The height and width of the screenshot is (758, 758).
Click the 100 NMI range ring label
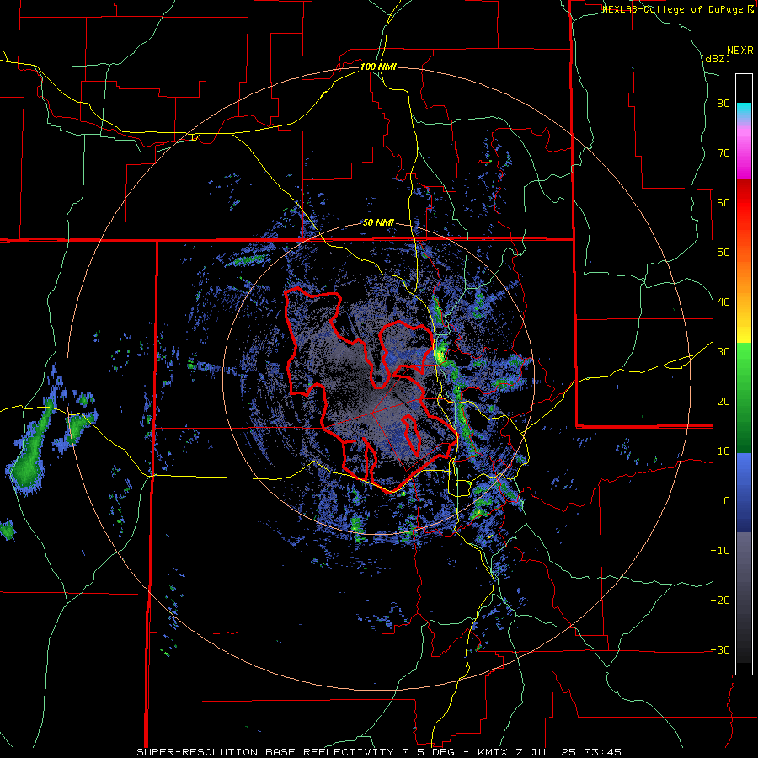tap(378, 67)
